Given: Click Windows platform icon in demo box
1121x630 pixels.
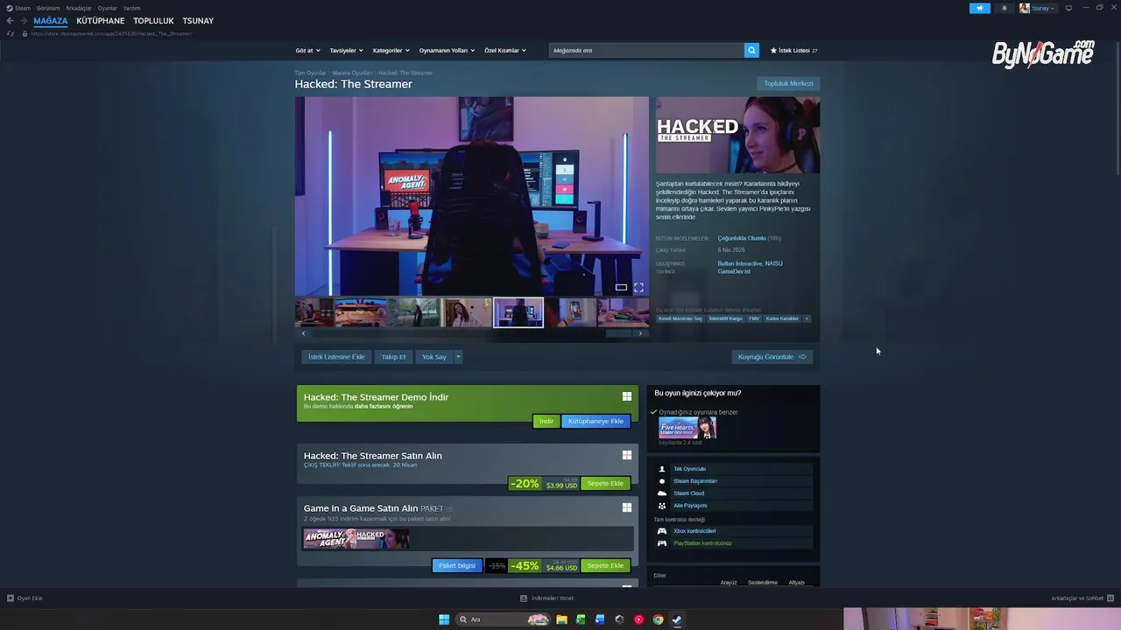Looking at the screenshot, I should point(627,396).
